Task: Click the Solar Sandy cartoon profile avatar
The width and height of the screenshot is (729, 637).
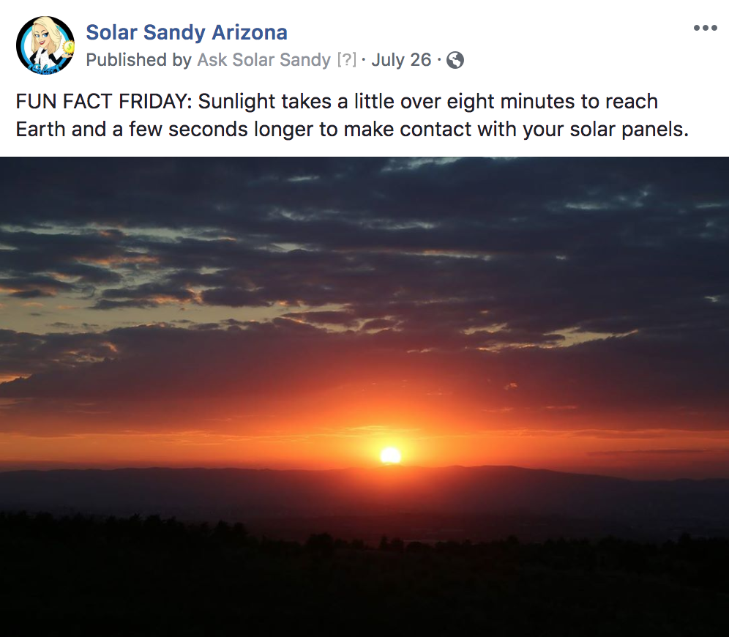Action: click(x=45, y=45)
